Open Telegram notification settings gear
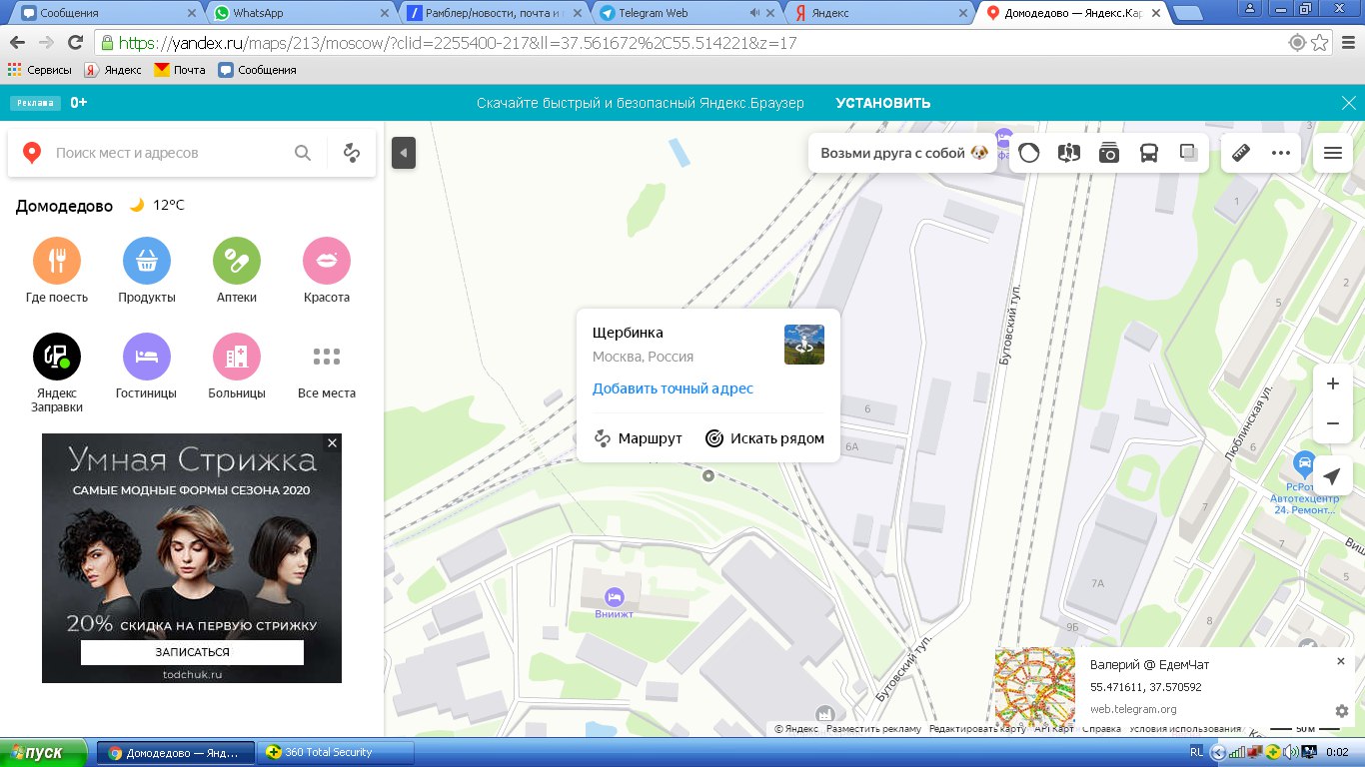The height and width of the screenshot is (767, 1365). (x=1342, y=711)
